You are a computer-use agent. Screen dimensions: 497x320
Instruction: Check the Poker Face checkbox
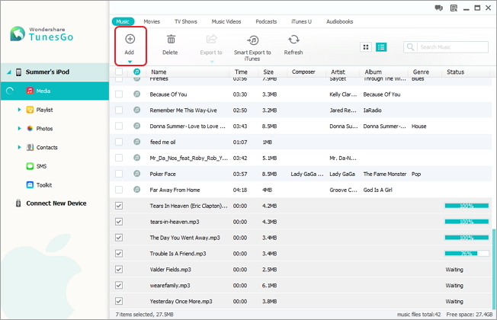click(119, 174)
